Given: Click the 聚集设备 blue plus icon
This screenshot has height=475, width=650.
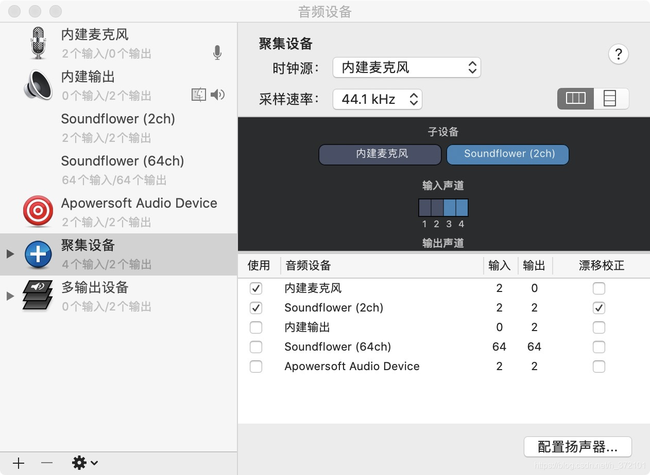Looking at the screenshot, I should coord(38,254).
